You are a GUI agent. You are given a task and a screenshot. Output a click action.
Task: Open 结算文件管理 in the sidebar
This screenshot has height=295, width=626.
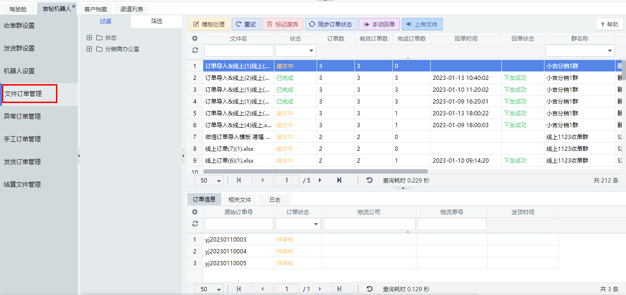pyautogui.click(x=39, y=184)
